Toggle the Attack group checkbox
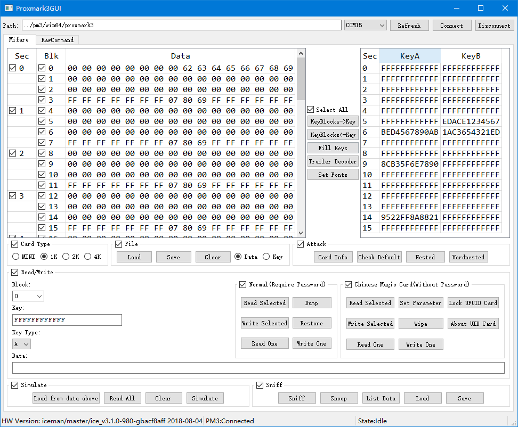The height and width of the screenshot is (427, 518). [300, 244]
